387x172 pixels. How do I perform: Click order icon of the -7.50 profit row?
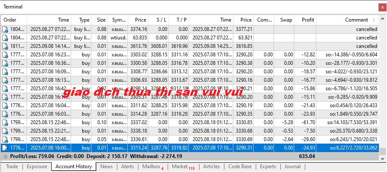coord(5,131)
